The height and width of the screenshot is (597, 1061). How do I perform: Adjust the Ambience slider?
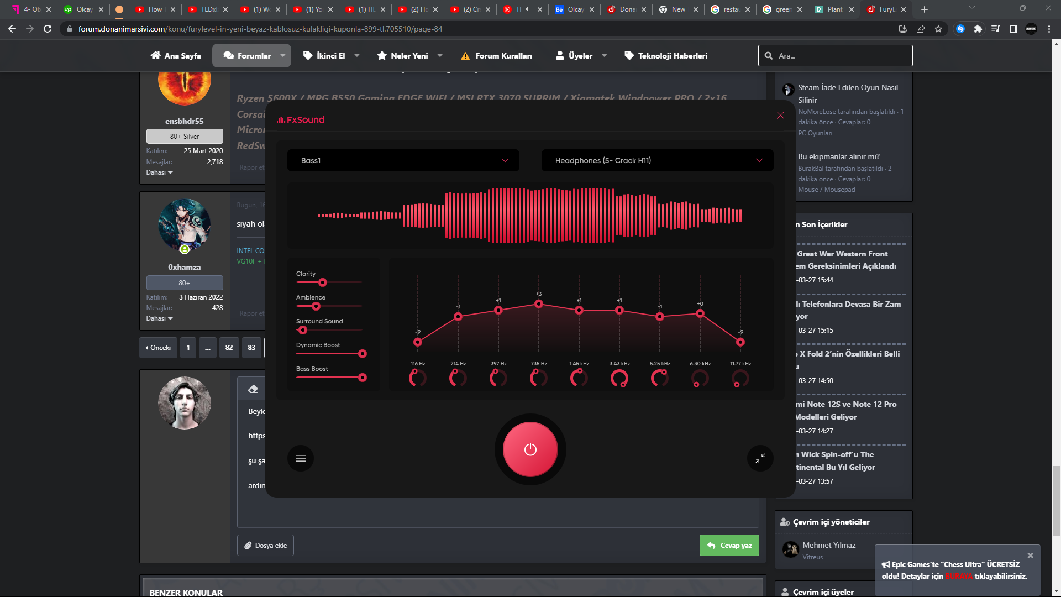click(329, 306)
